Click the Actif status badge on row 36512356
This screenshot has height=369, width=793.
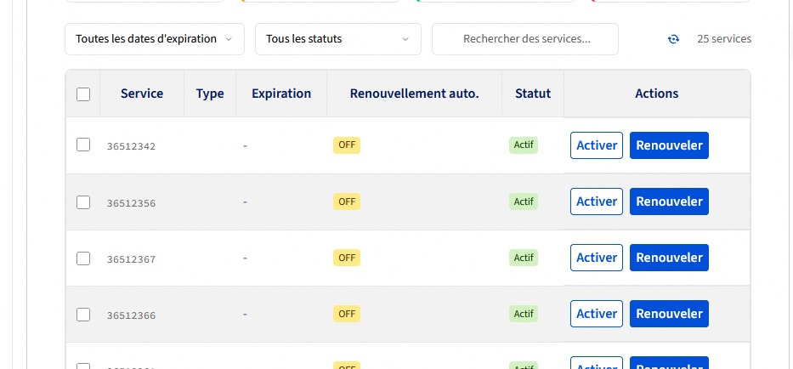524,202
